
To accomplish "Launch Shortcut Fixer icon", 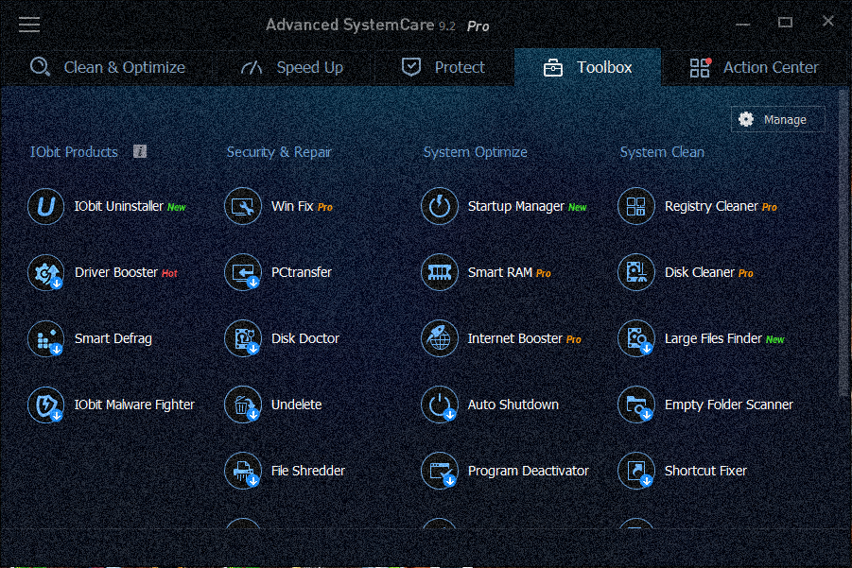I will click(x=636, y=472).
